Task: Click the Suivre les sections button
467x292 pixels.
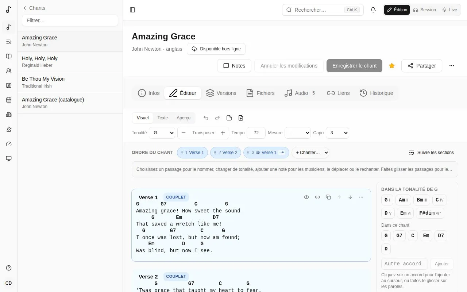Action: tap(431, 153)
